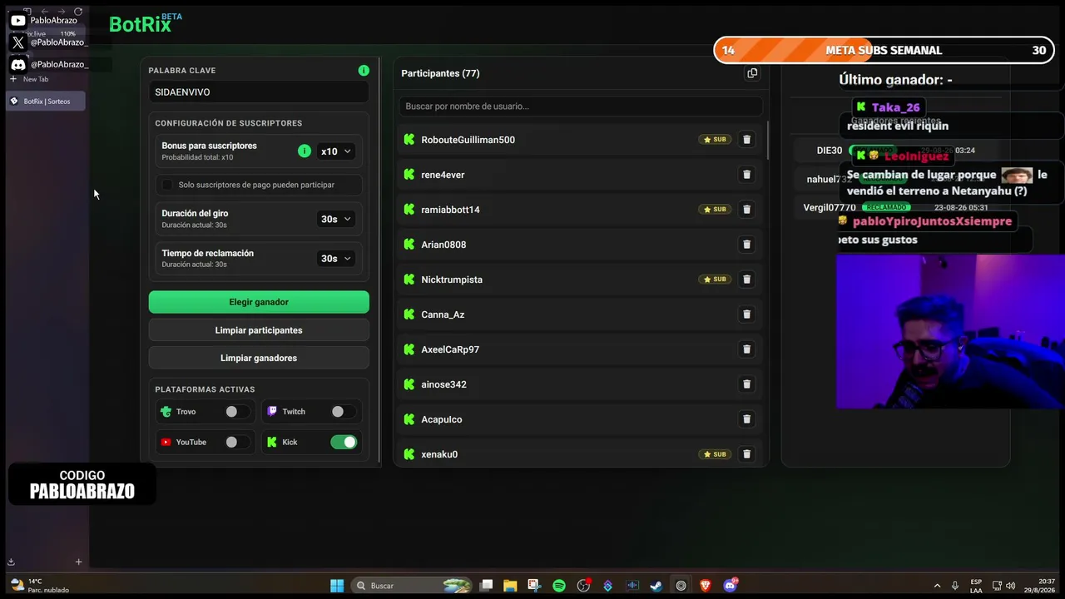Viewport: 1065px width, 599px height.
Task: Enable the Twitch platform toggle
Action: pos(344,412)
